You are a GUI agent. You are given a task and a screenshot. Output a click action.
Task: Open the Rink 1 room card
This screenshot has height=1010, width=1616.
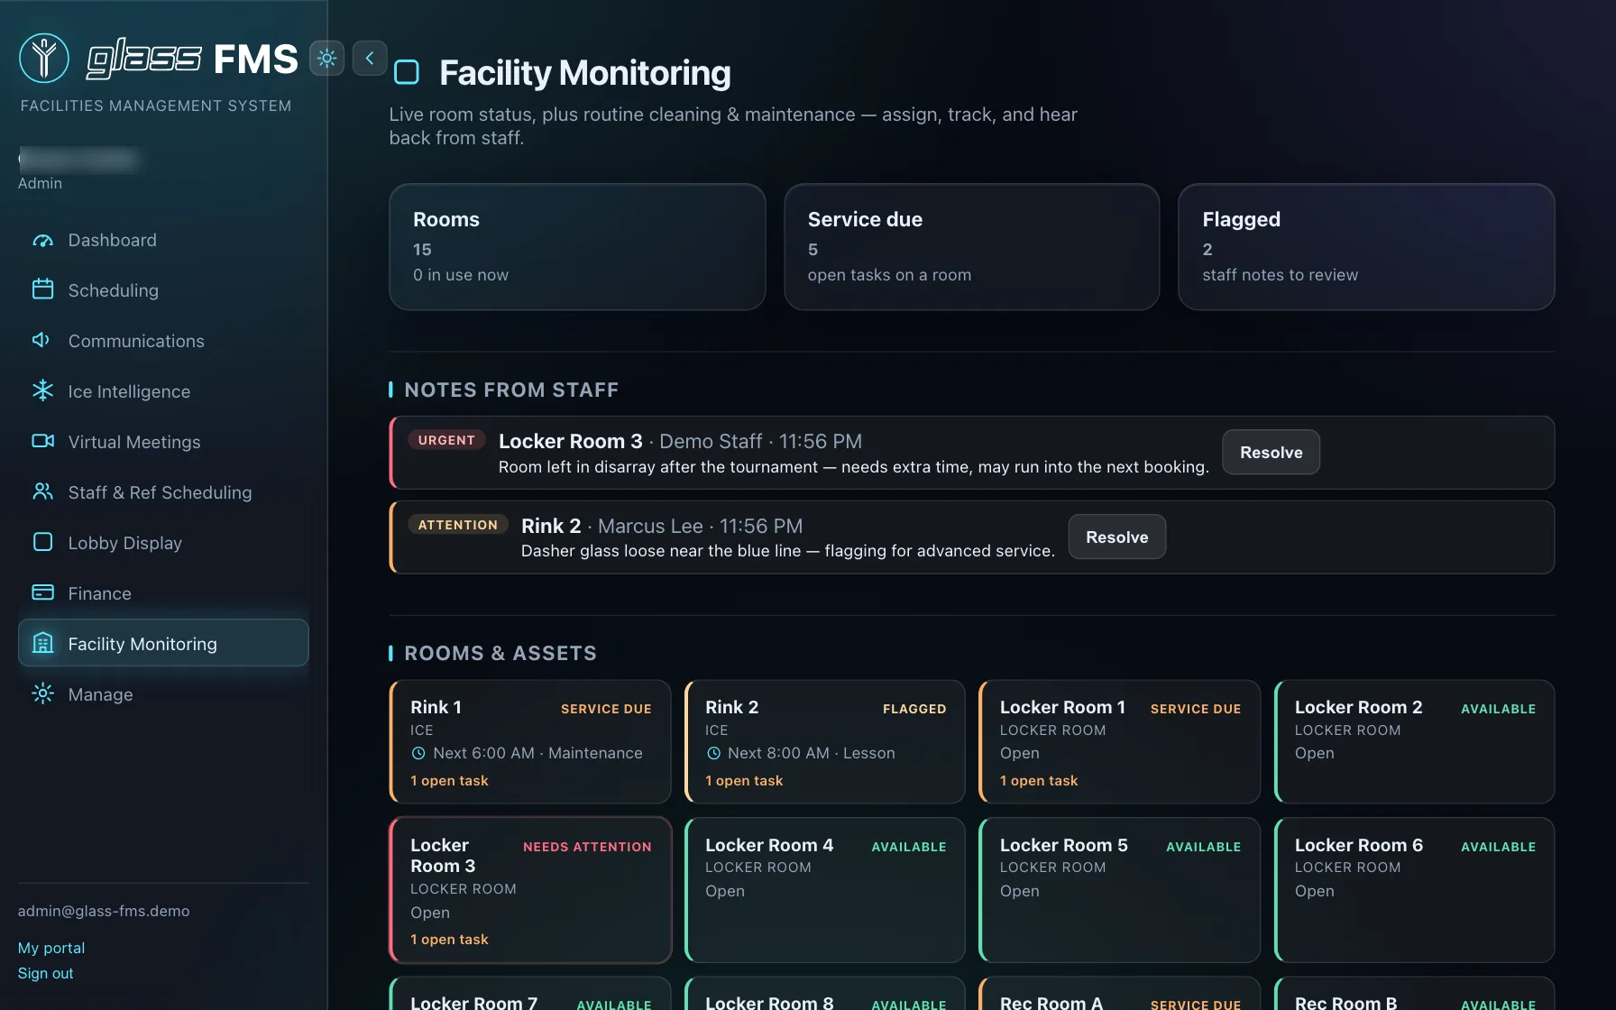[530, 741]
